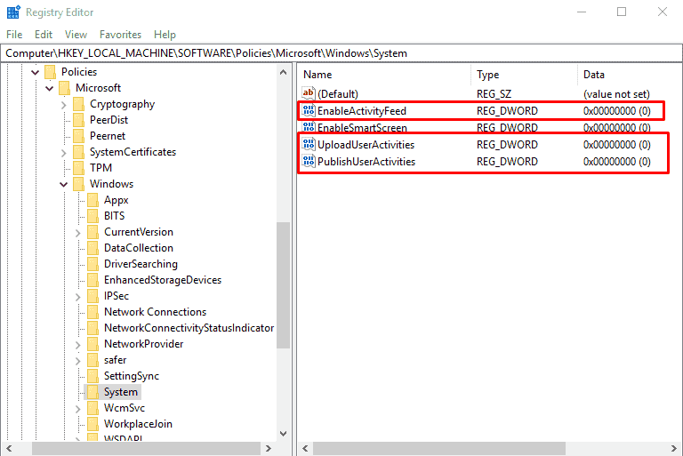The width and height of the screenshot is (683, 456).
Task: Click the tree pane vertical scrollbar thumb
Action: click(283, 285)
